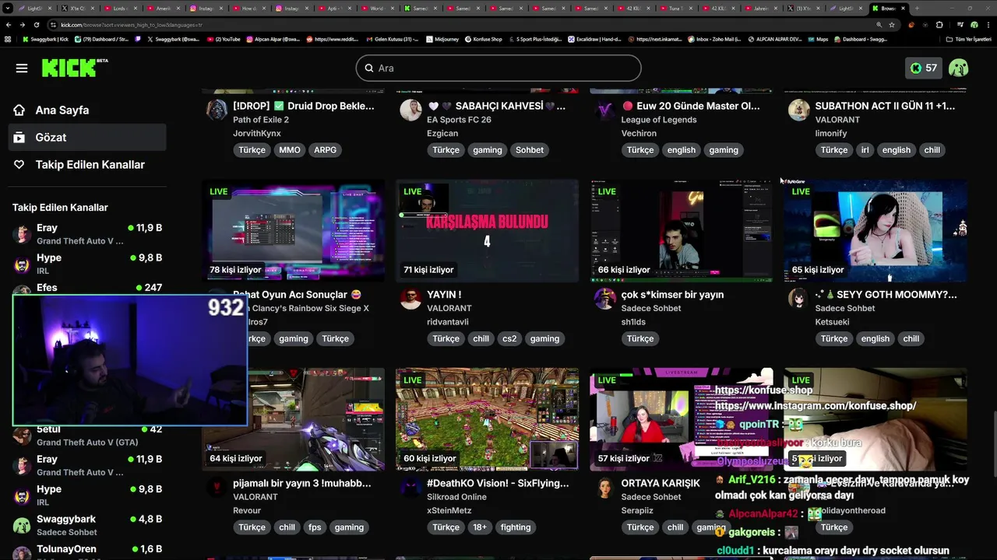
Task: Open Path of Exile 2 category
Action: [261, 120]
